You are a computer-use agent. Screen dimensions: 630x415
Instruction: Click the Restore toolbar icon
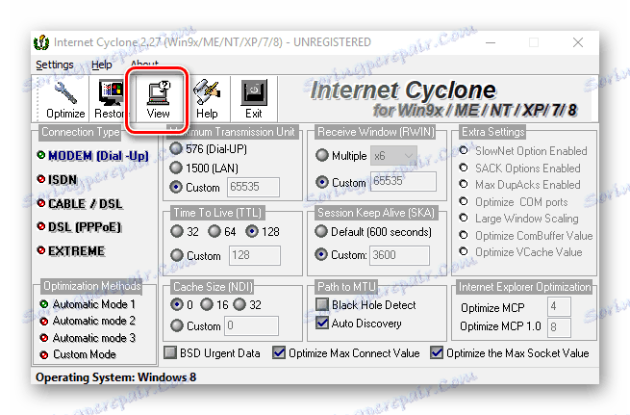coord(110,99)
